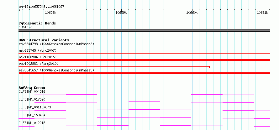This screenshot has width=279, height=130.
Task: Click the 10660k ruler tick label
Action: pos(192,13)
